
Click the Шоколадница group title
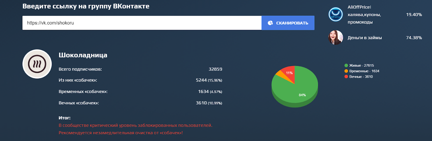[83, 55]
